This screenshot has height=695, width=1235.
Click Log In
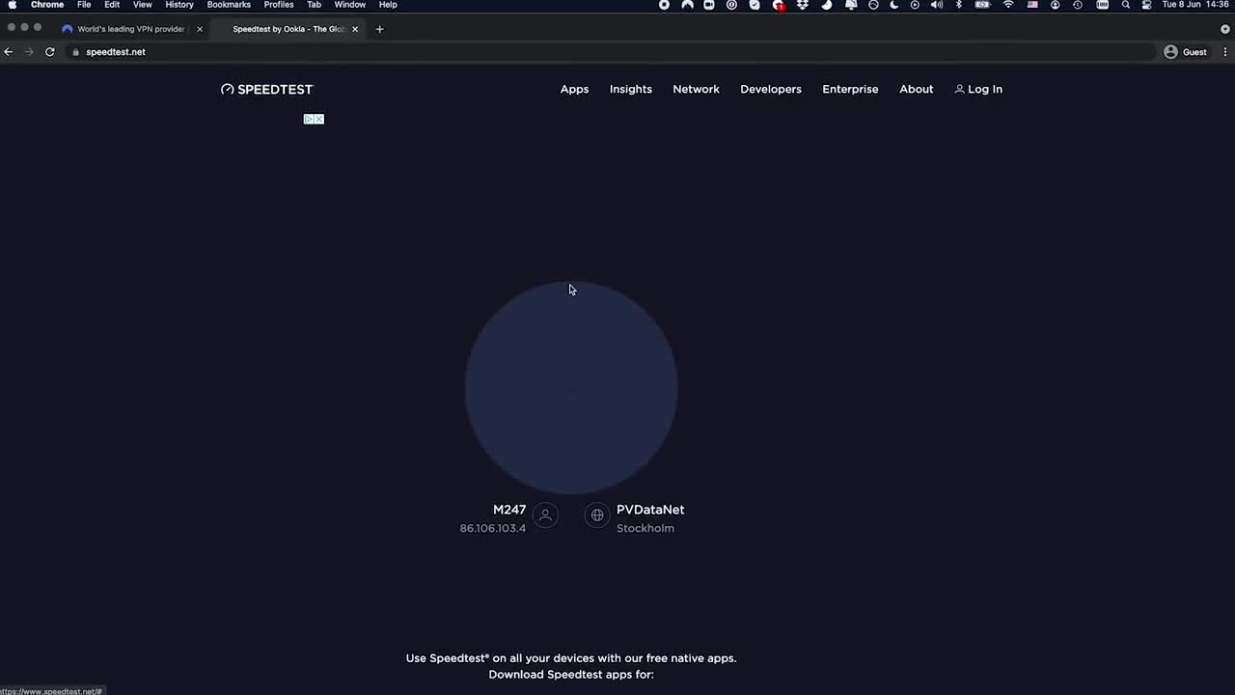(x=978, y=89)
